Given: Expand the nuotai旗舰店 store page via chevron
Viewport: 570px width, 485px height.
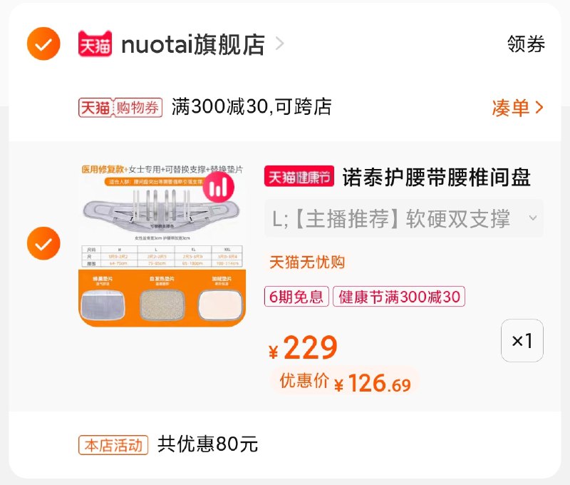Looking at the screenshot, I should pyautogui.click(x=278, y=44).
